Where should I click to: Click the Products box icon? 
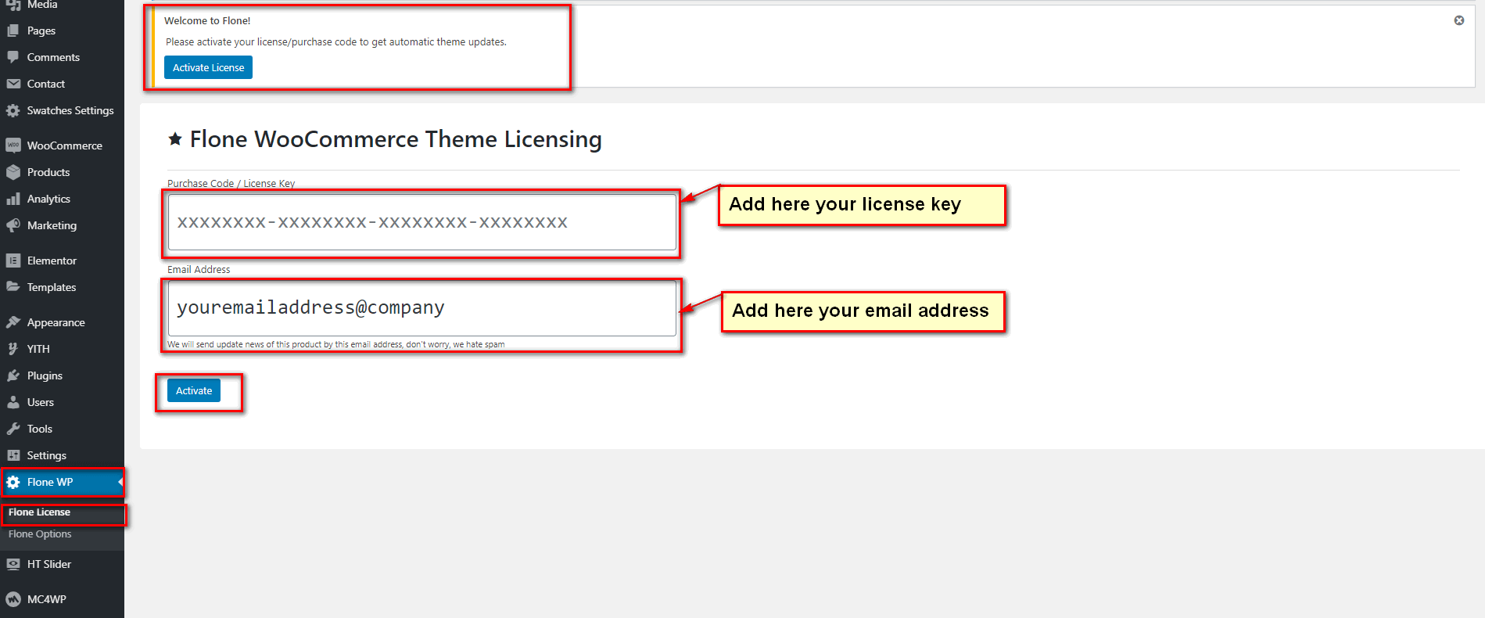click(13, 172)
